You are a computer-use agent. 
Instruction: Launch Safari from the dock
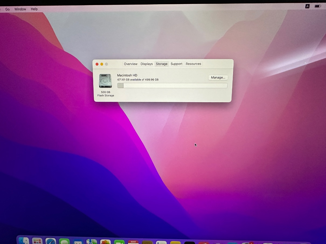click(51, 242)
